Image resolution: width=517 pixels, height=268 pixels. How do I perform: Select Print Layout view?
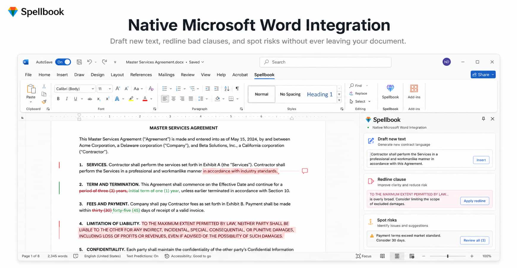(x=397, y=256)
